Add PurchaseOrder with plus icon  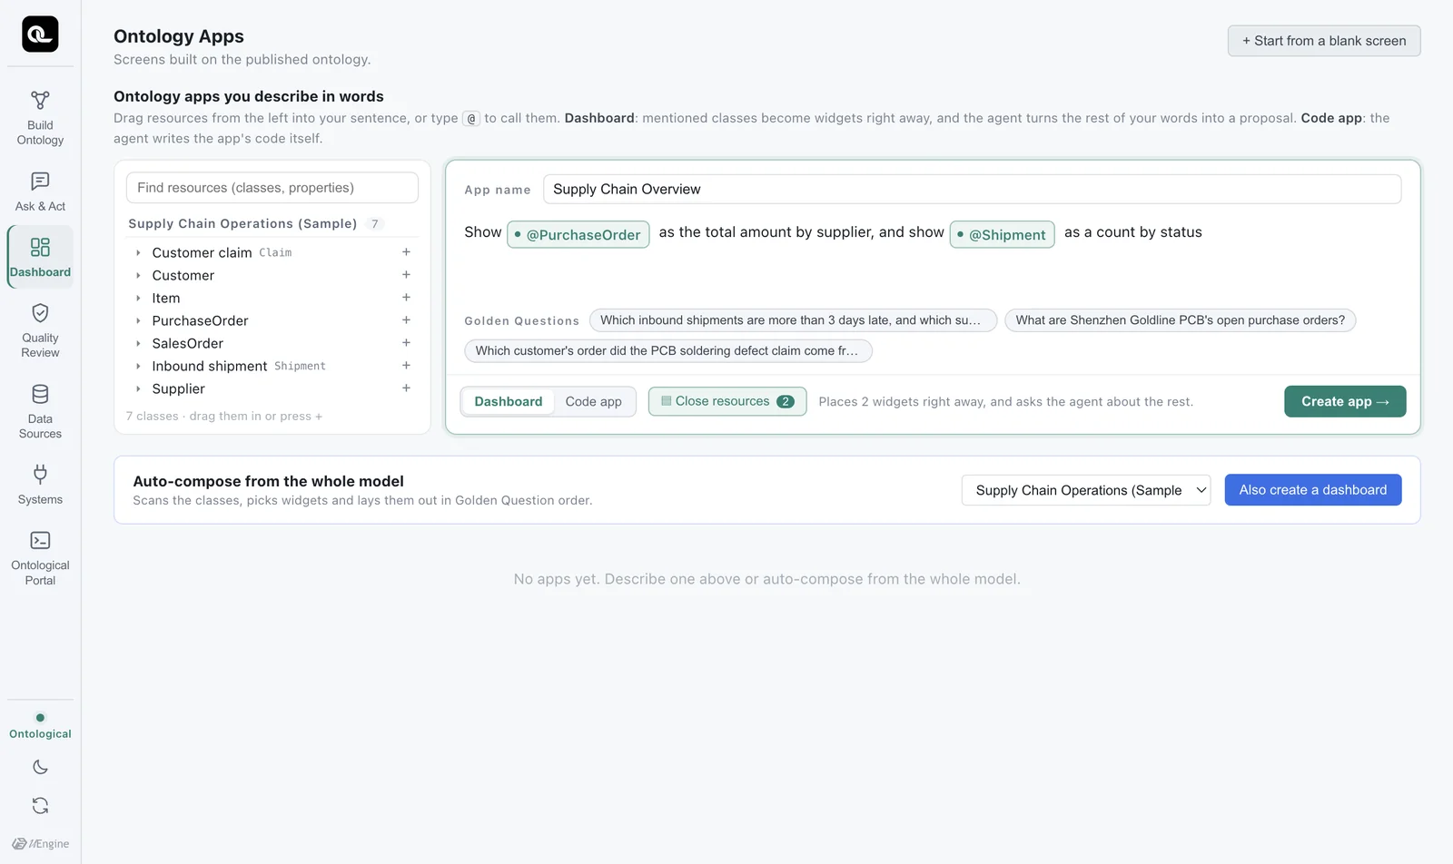click(406, 320)
